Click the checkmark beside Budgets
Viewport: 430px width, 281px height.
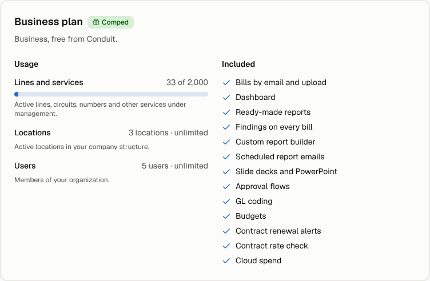pos(226,216)
